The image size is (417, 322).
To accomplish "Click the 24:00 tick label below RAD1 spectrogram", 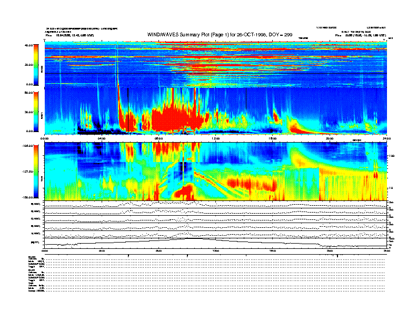I will [386, 138].
